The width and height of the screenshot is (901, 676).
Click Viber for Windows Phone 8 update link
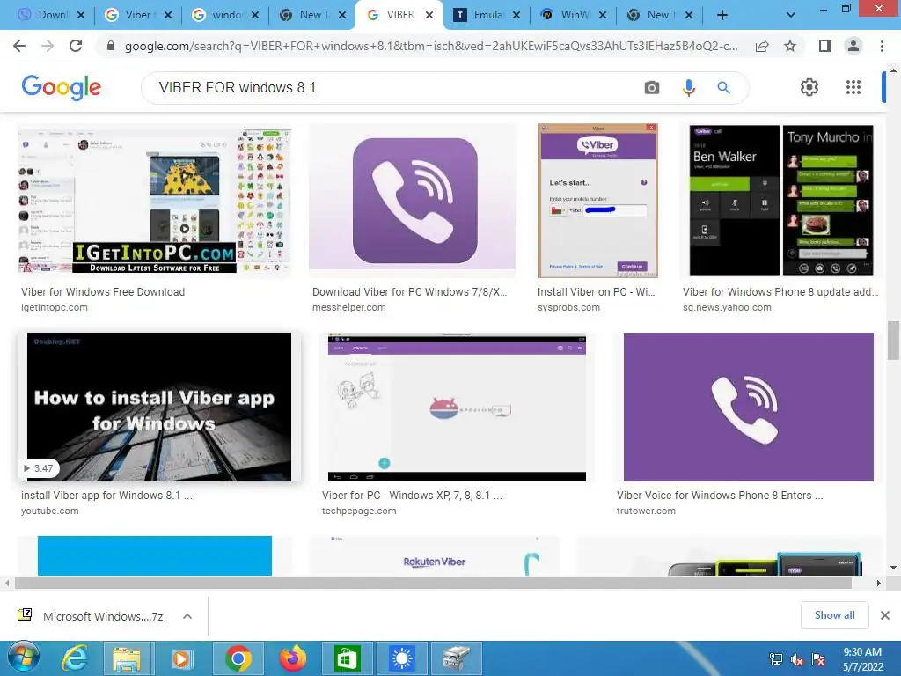780,292
